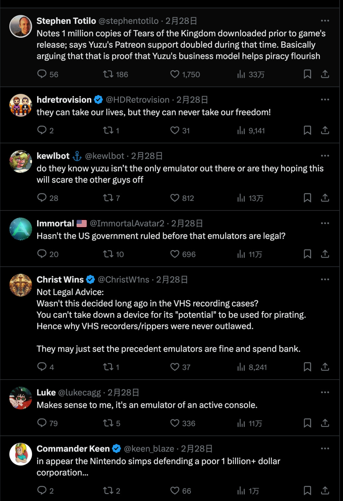Open more menu on kewlbot's tweet
This screenshot has height=501, width=343.
coord(325,156)
